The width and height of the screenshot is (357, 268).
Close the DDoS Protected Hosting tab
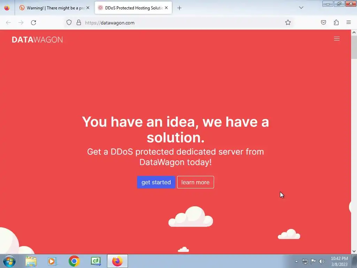pyautogui.click(x=166, y=8)
